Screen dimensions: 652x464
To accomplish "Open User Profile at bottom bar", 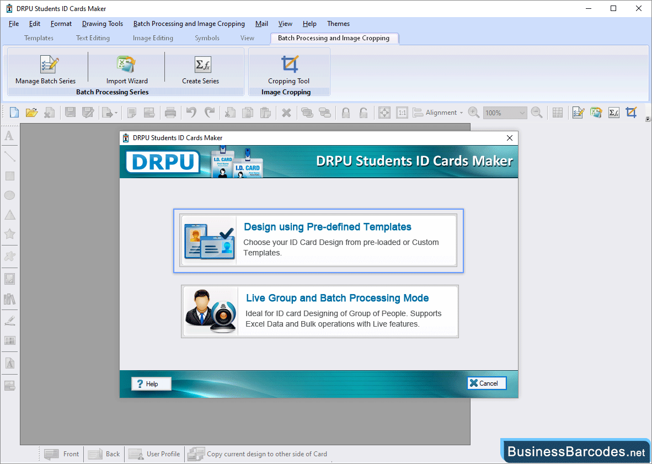I will [x=154, y=454].
